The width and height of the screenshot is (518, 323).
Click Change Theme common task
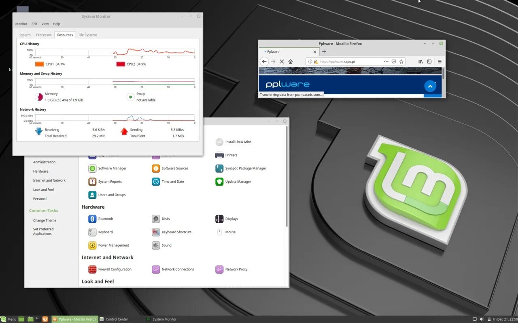click(x=45, y=220)
